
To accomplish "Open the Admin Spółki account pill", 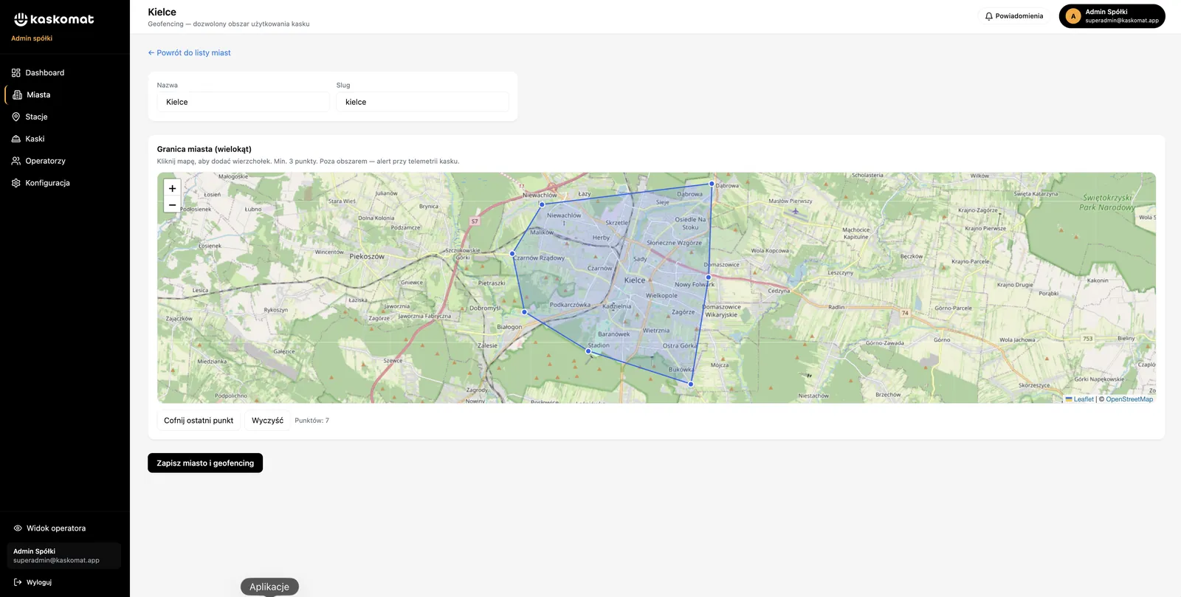I will (x=1112, y=16).
